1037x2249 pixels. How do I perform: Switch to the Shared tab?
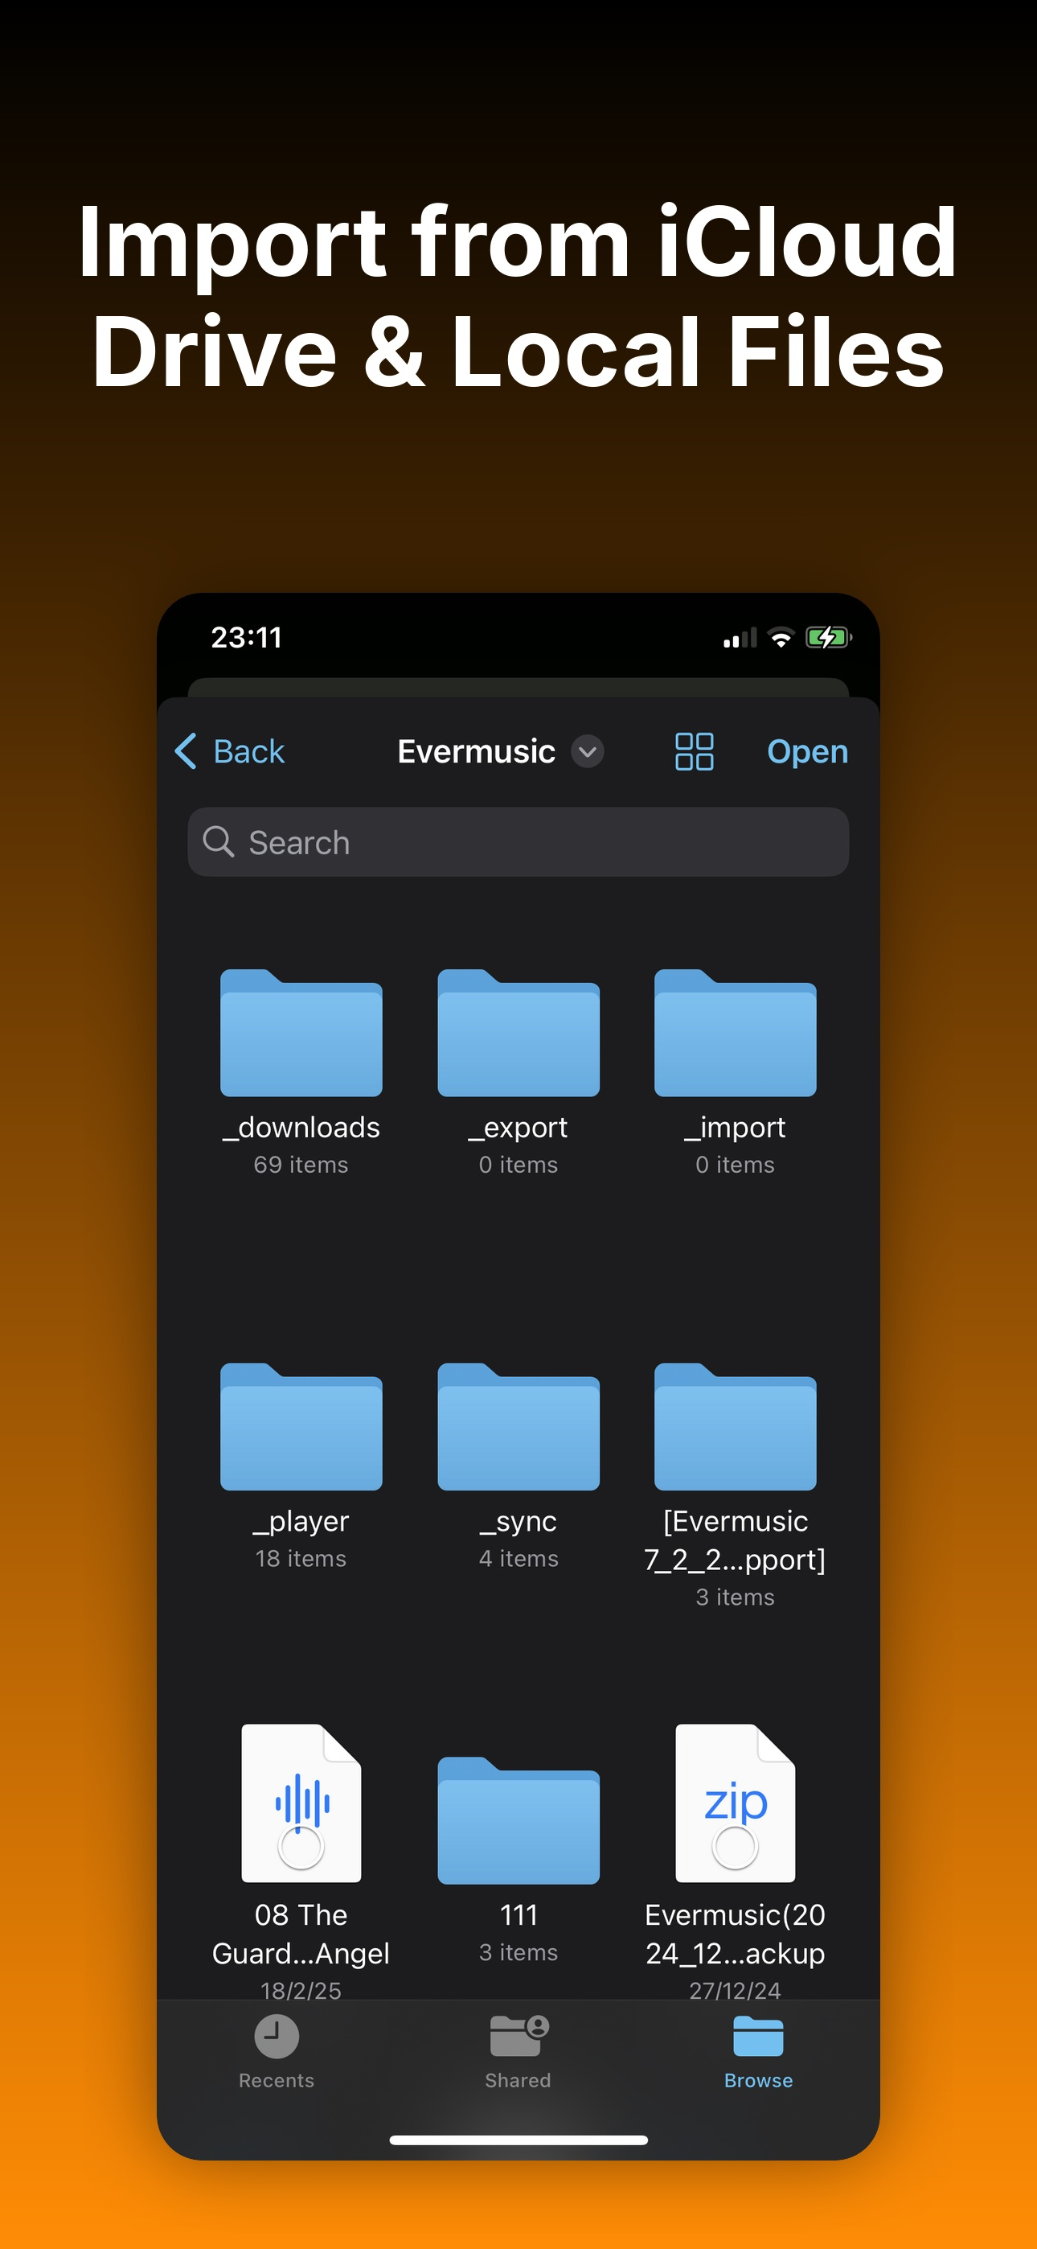518,2053
